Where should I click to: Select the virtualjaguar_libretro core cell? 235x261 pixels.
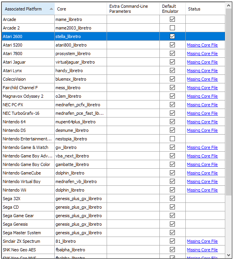(81, 62)
